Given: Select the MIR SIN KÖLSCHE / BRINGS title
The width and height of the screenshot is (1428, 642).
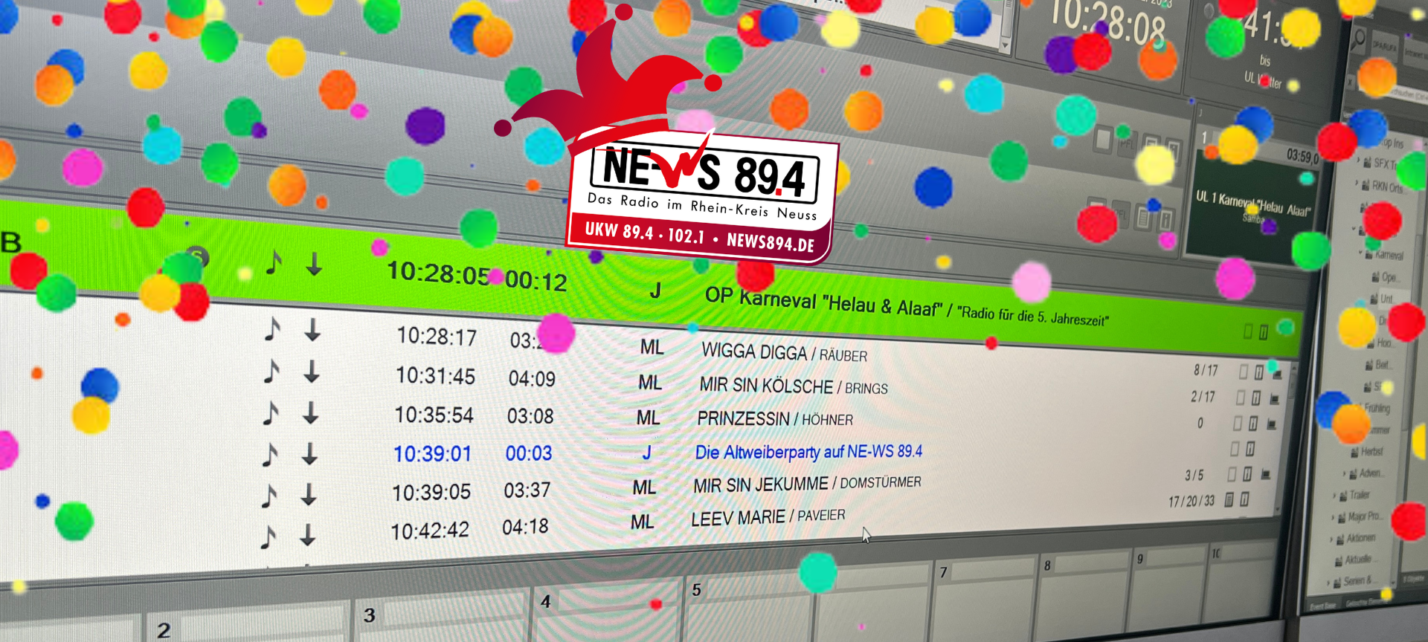Looking at the screenshot, I should pyautogui.click(x=794, y=386).
